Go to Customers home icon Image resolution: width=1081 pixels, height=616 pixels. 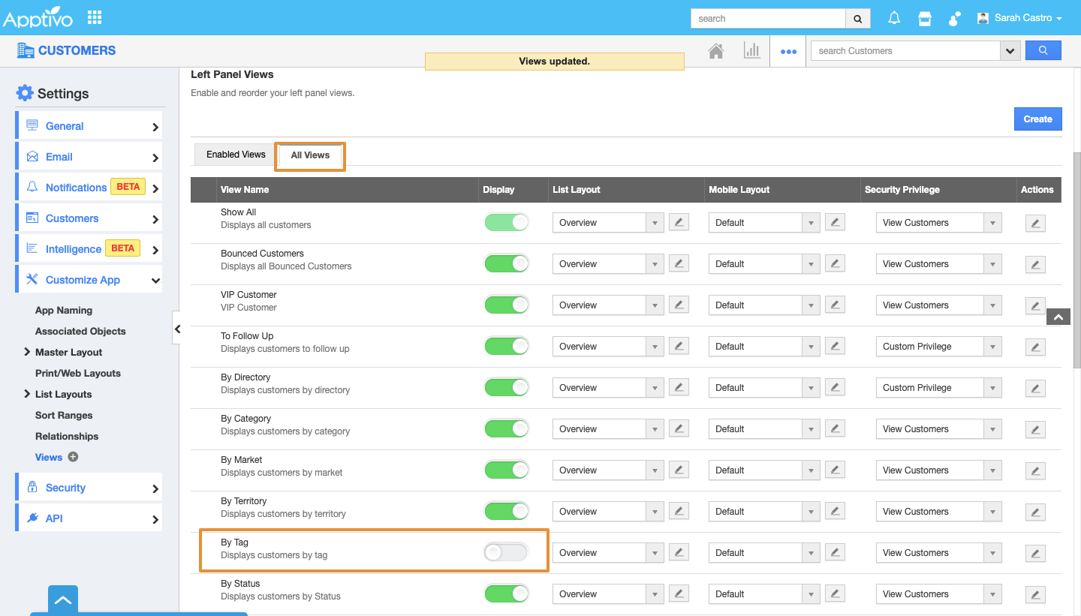pos(716,51)
